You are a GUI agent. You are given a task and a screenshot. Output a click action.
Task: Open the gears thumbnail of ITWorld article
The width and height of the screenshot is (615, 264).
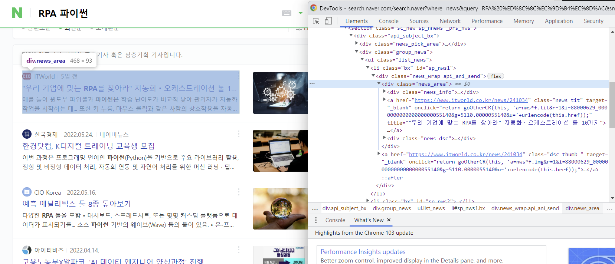[x=281, y=93]
